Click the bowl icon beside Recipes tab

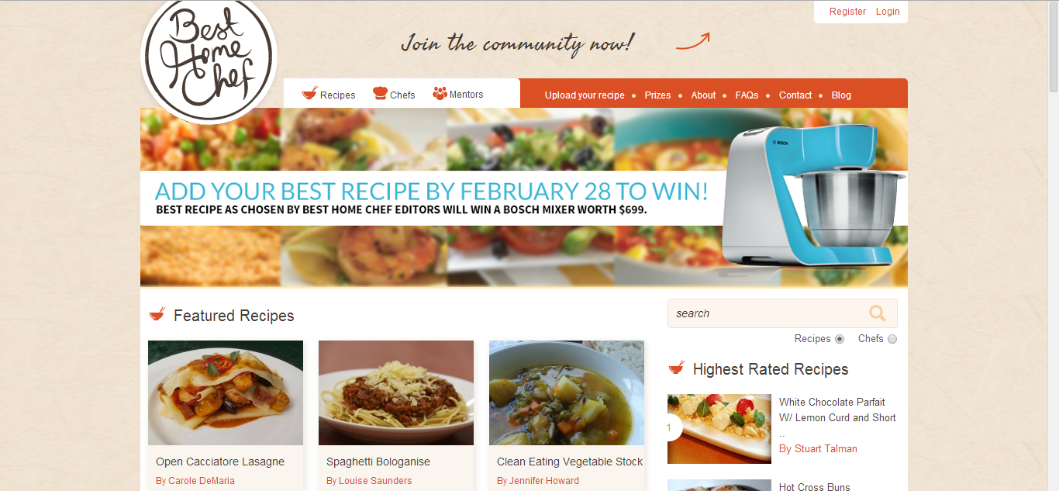click(310, 94)
